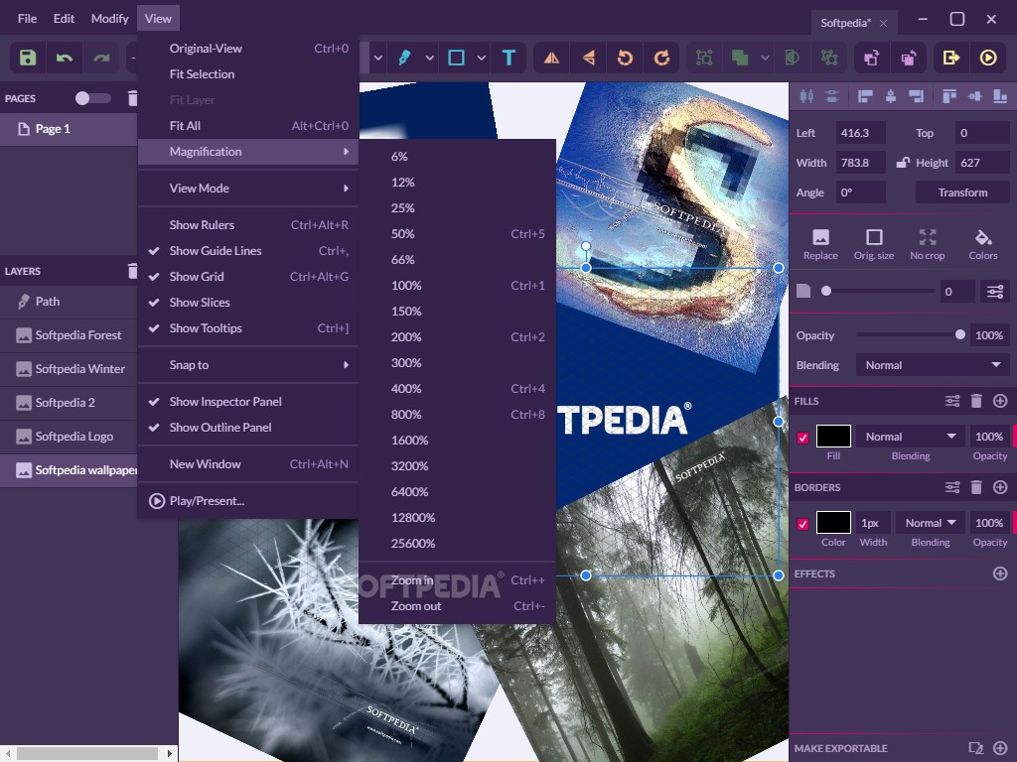This screenshot has width=1017, height=762.
Task: Rotate selection clockwise
Action: [x=662, y=58]
